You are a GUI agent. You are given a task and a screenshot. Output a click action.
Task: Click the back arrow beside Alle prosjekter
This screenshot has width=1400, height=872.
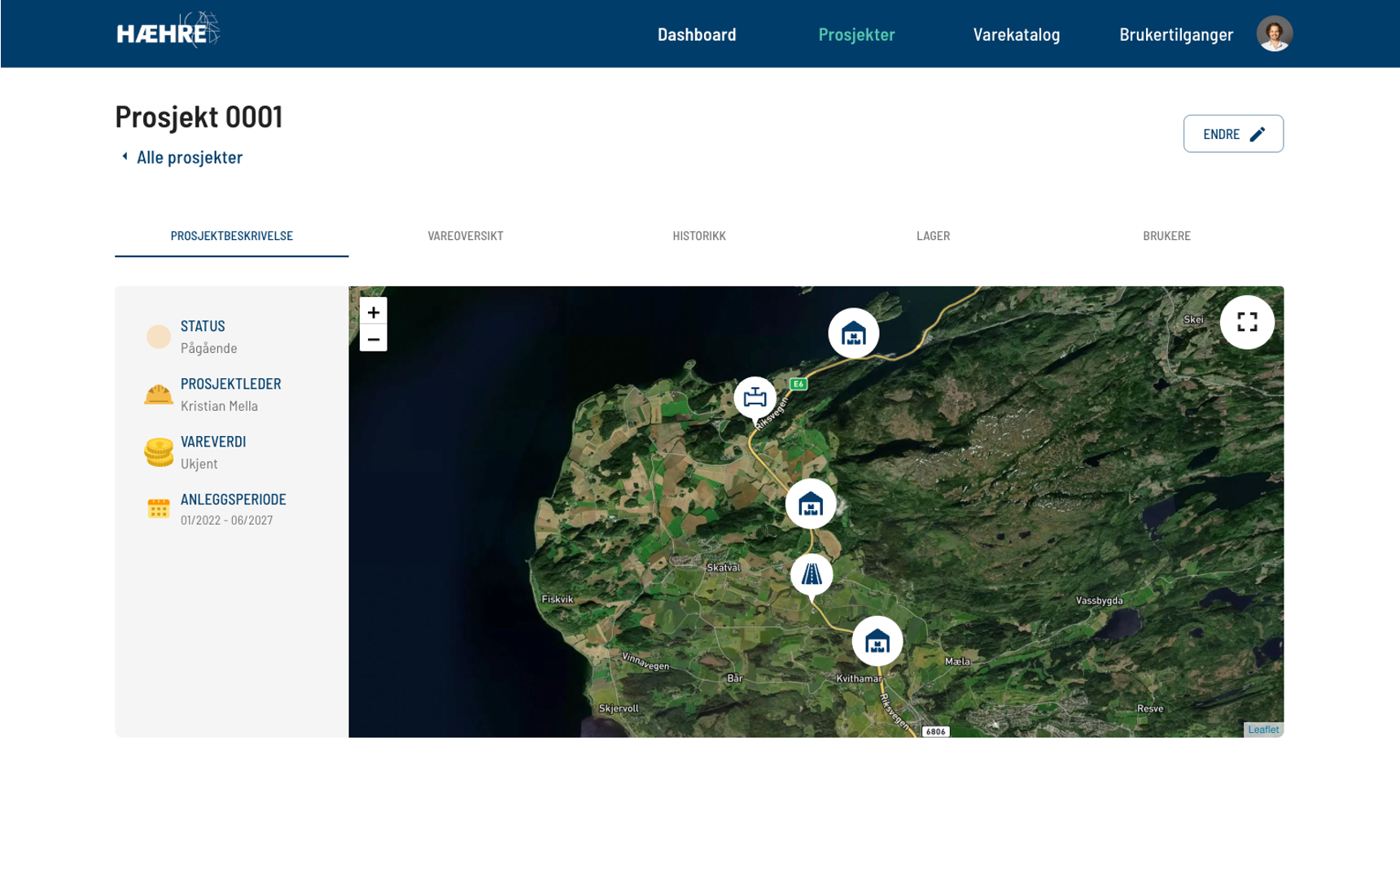tap(125, 156)
